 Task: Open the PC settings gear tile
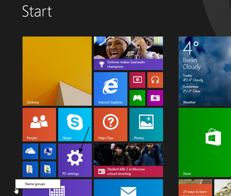tap(75, 160)
